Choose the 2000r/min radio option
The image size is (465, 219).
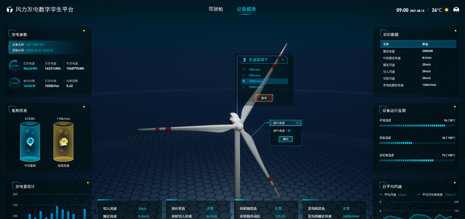pos(244,87)
